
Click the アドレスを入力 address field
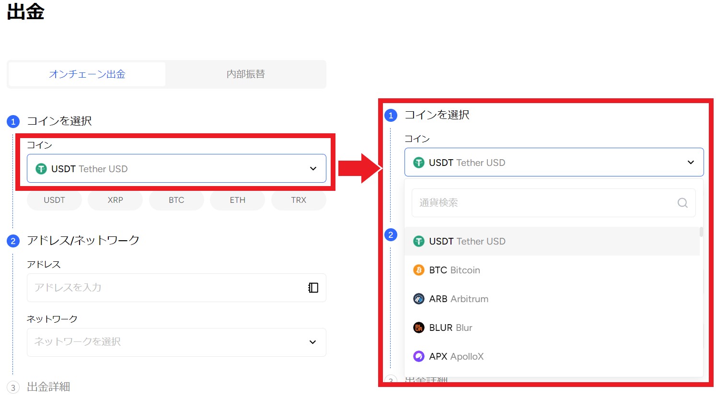(x=176, y=288)
